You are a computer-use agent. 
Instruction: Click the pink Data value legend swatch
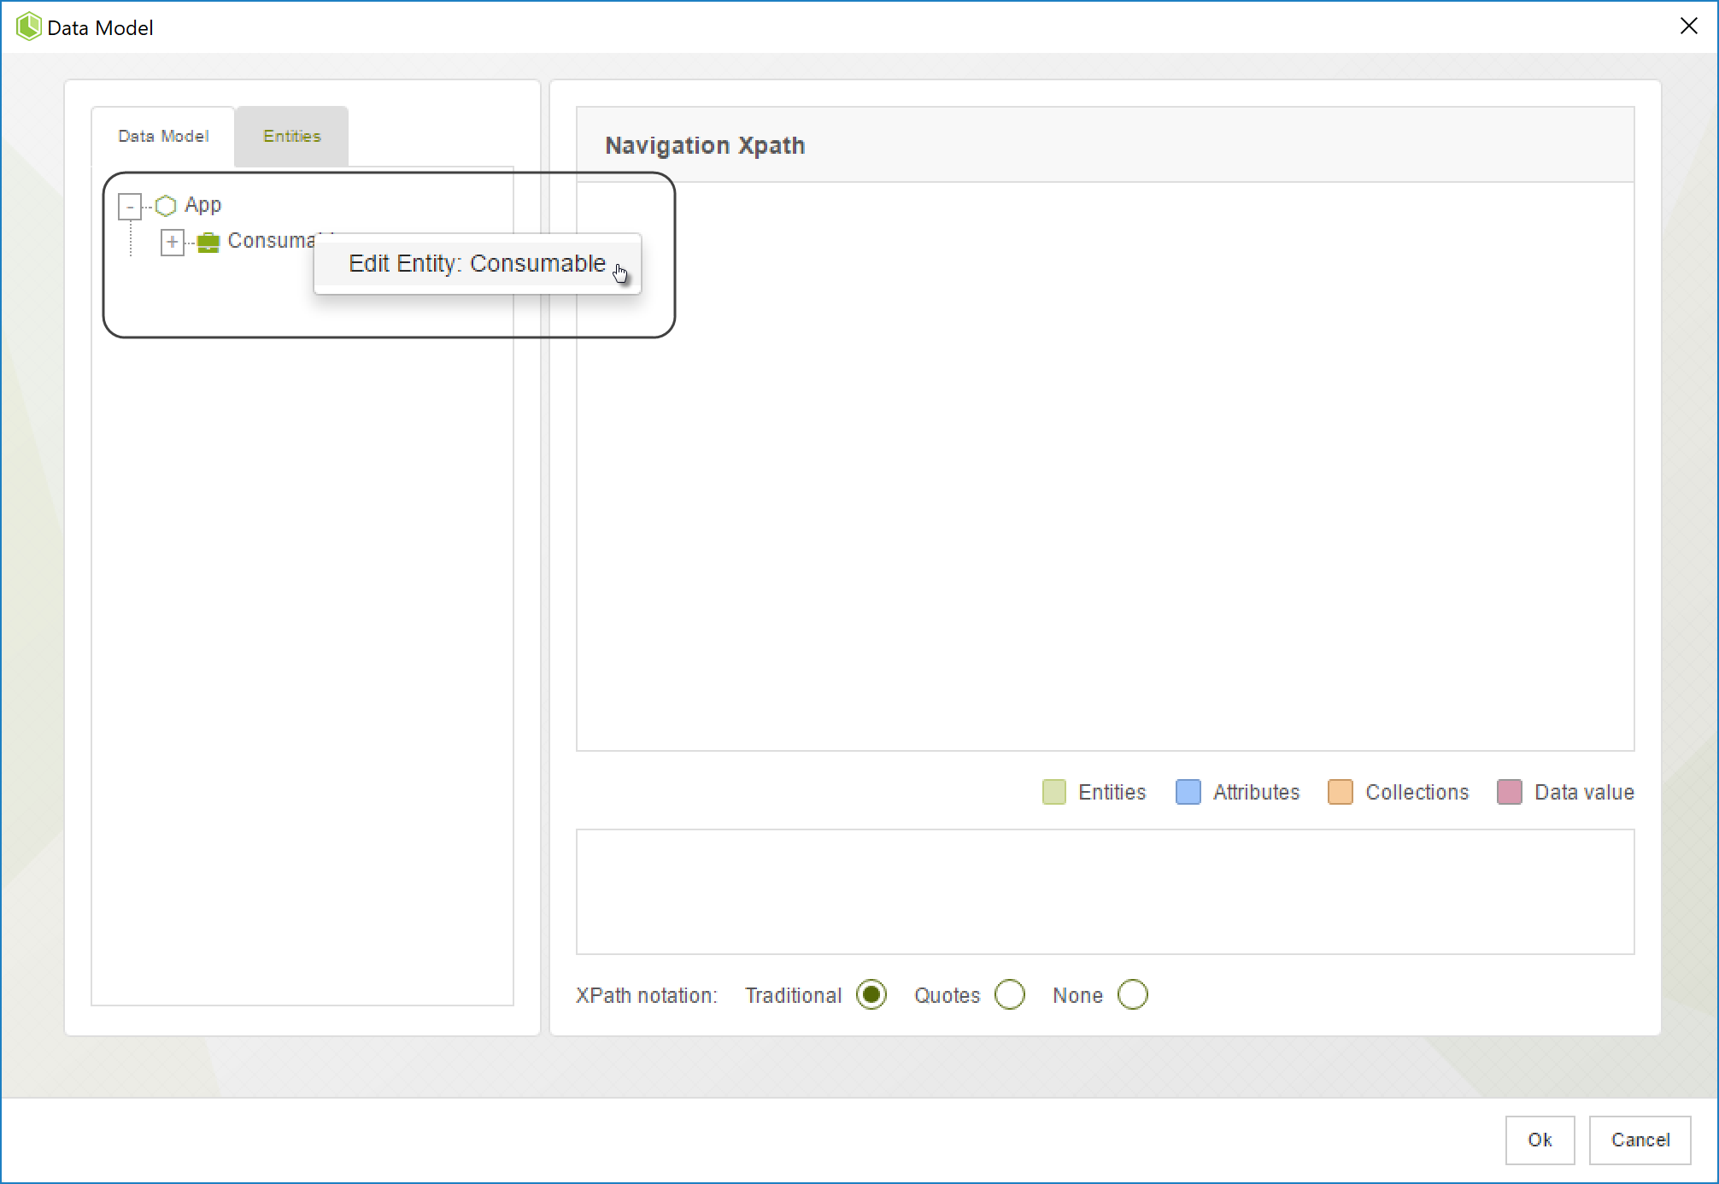pos(1509,793)
